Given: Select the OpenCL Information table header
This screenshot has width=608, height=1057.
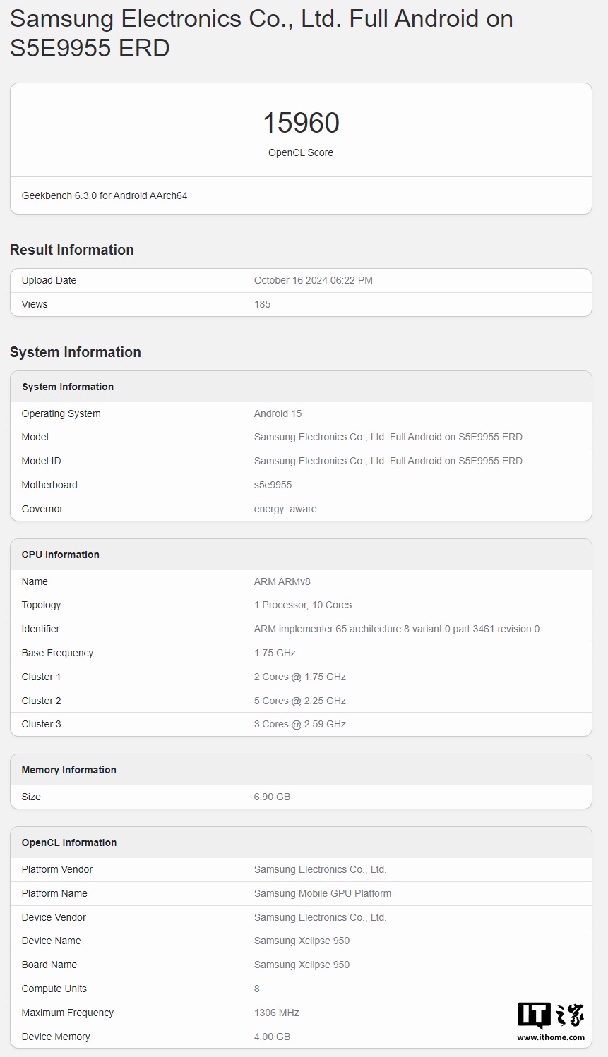Looking at the screenshot, I should (69, 842).
